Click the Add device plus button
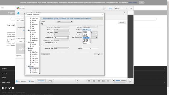This screenshot has width=169, height=95. [31, 82]
